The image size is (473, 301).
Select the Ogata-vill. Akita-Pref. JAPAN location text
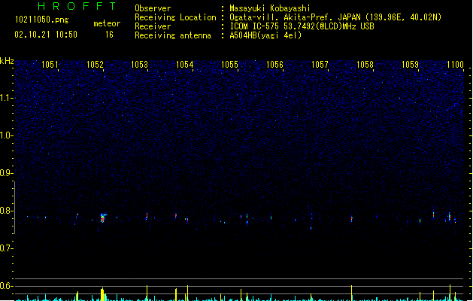click(x=335, y=17)
